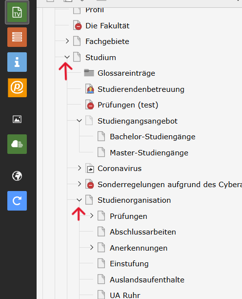
Task: Collapse the Studiengangsangebot node
Action: tap(79, 121)
